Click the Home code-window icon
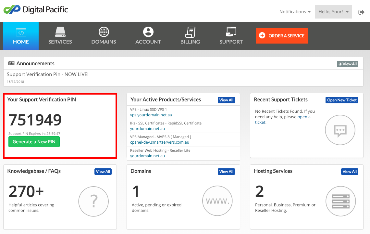This screenshot has width=370, height=234. [21, 32]
